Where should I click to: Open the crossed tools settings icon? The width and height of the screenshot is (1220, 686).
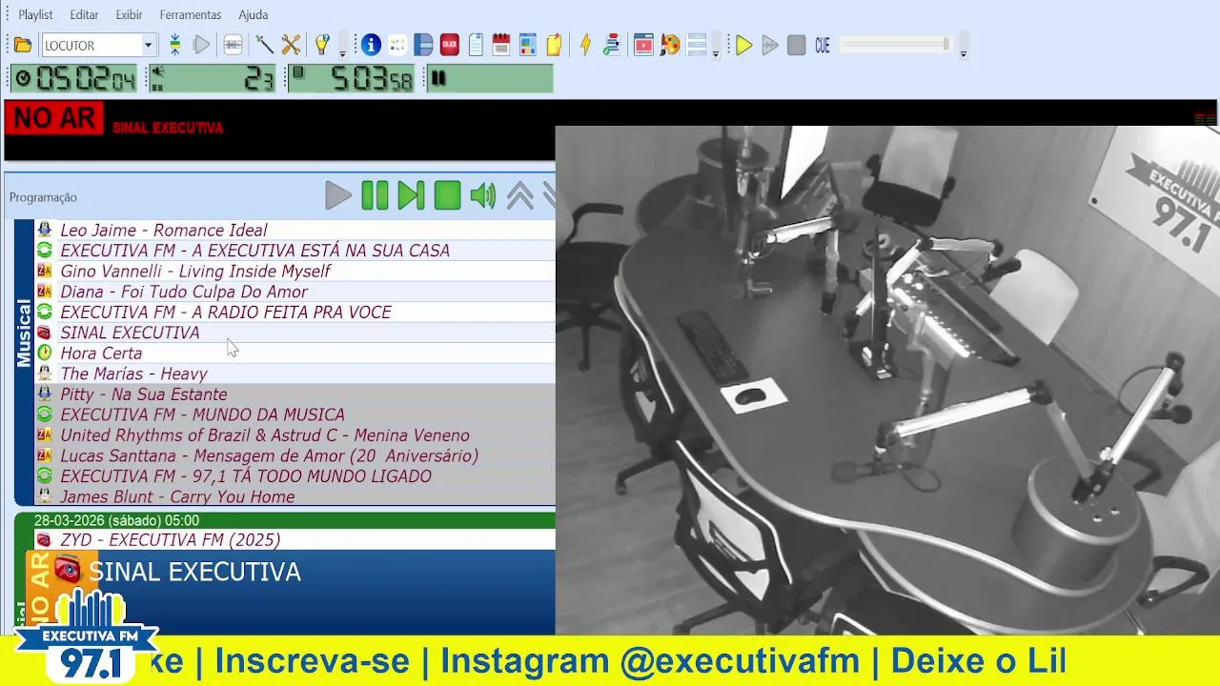click(x=291, y=45)
